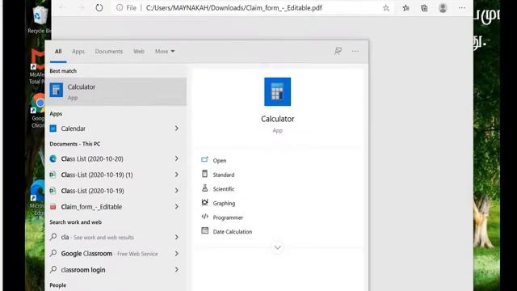Viewport: 517px width, 291px height.
Task: Launch Calculator in Graphing mode
Action: tap(225, 203)
